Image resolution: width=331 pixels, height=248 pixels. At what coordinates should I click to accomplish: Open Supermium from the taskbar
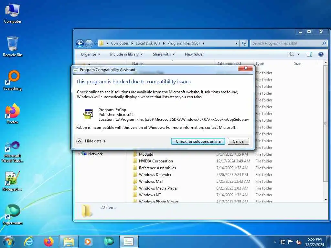click(109, 242)
